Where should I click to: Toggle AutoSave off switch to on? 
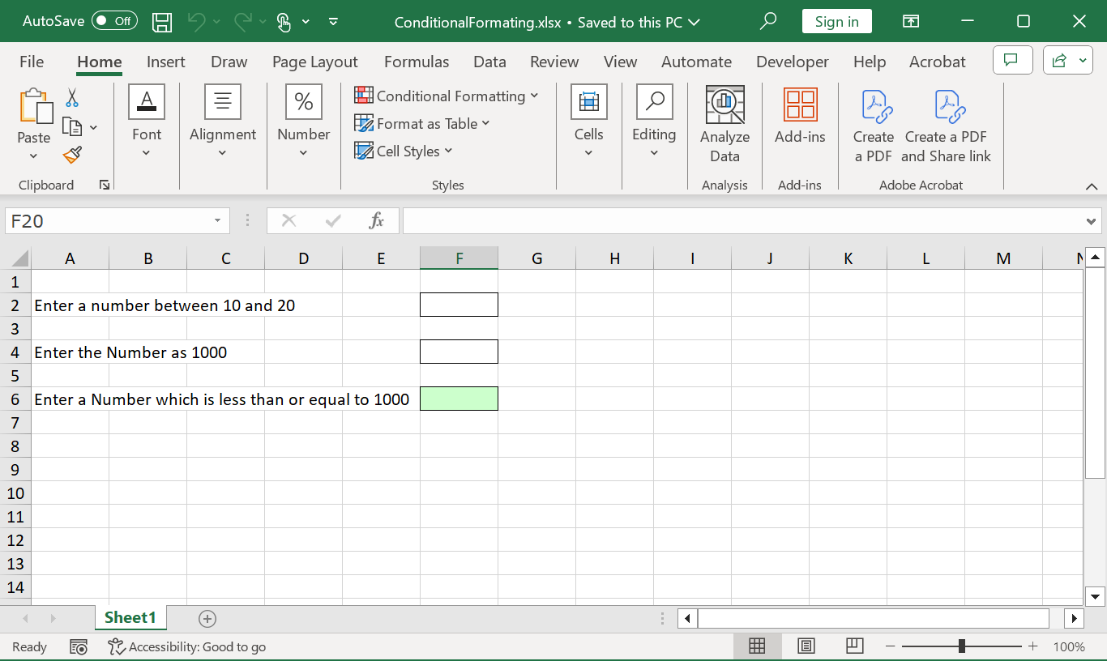pos(113,21)
